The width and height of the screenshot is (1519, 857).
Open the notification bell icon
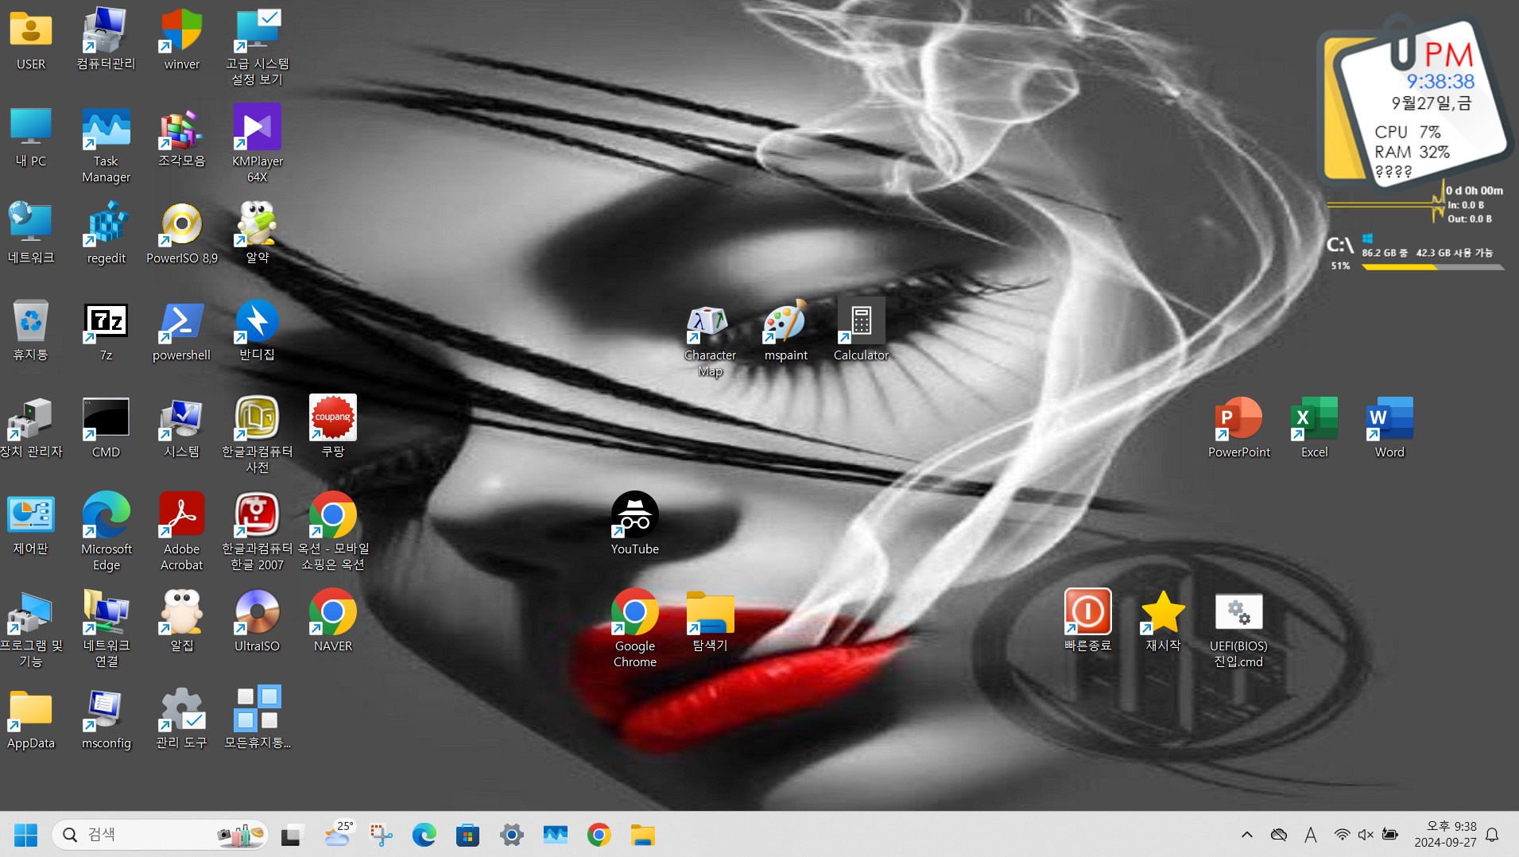(x=1492, y=835)
